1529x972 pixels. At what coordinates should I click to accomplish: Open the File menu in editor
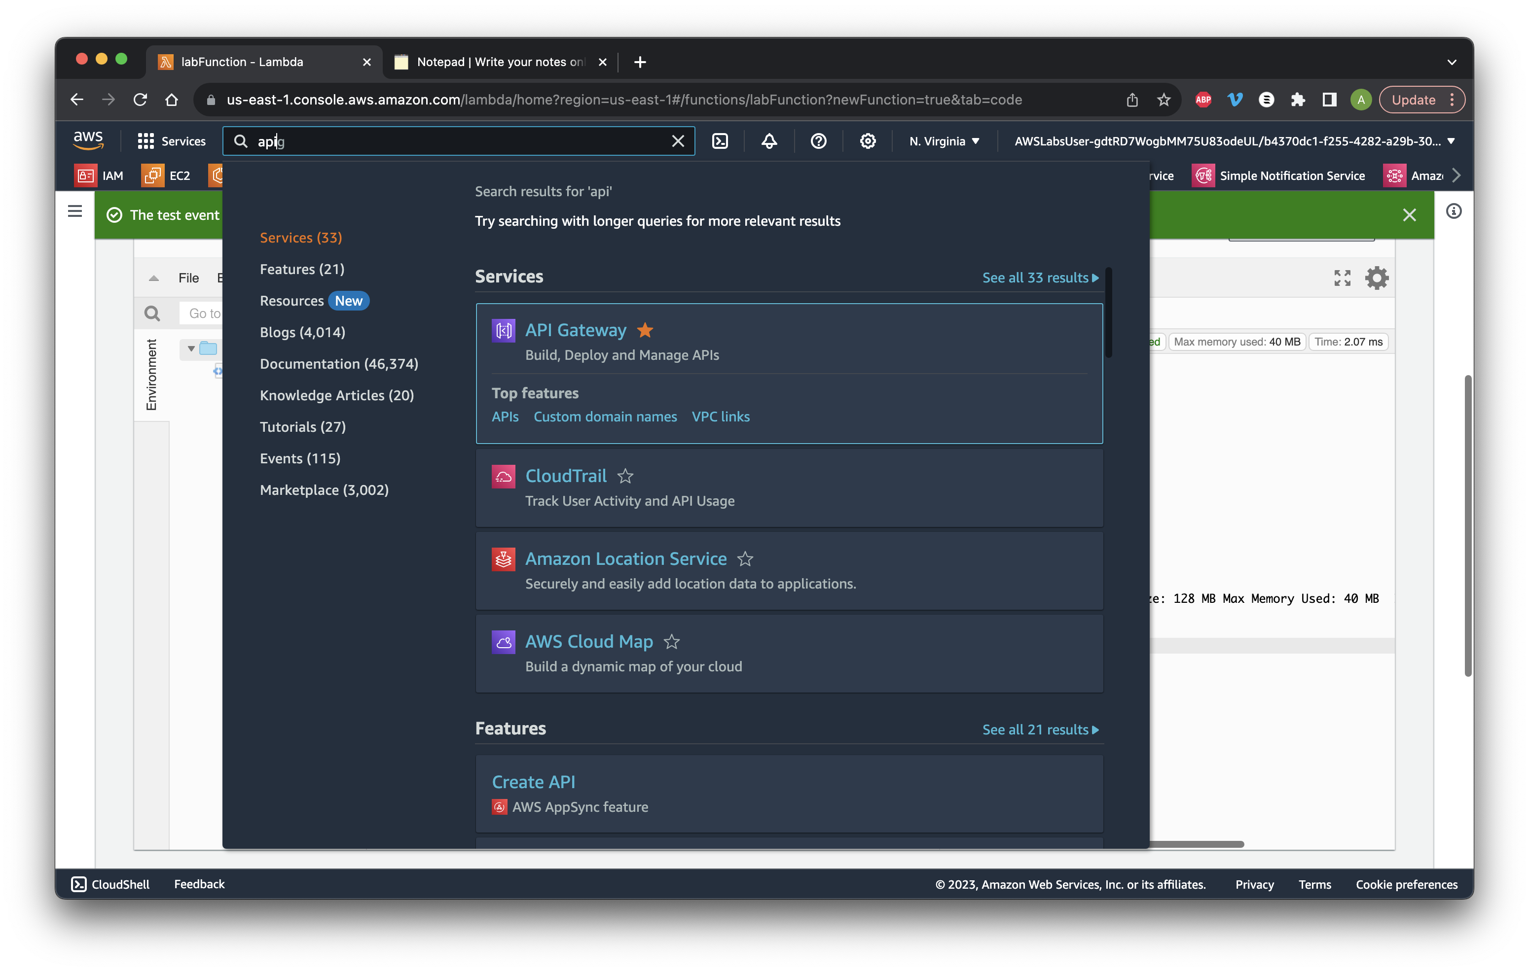(188, 278)
